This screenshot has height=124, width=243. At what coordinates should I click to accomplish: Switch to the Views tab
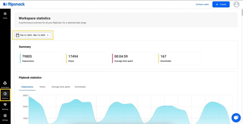point(42,87)
